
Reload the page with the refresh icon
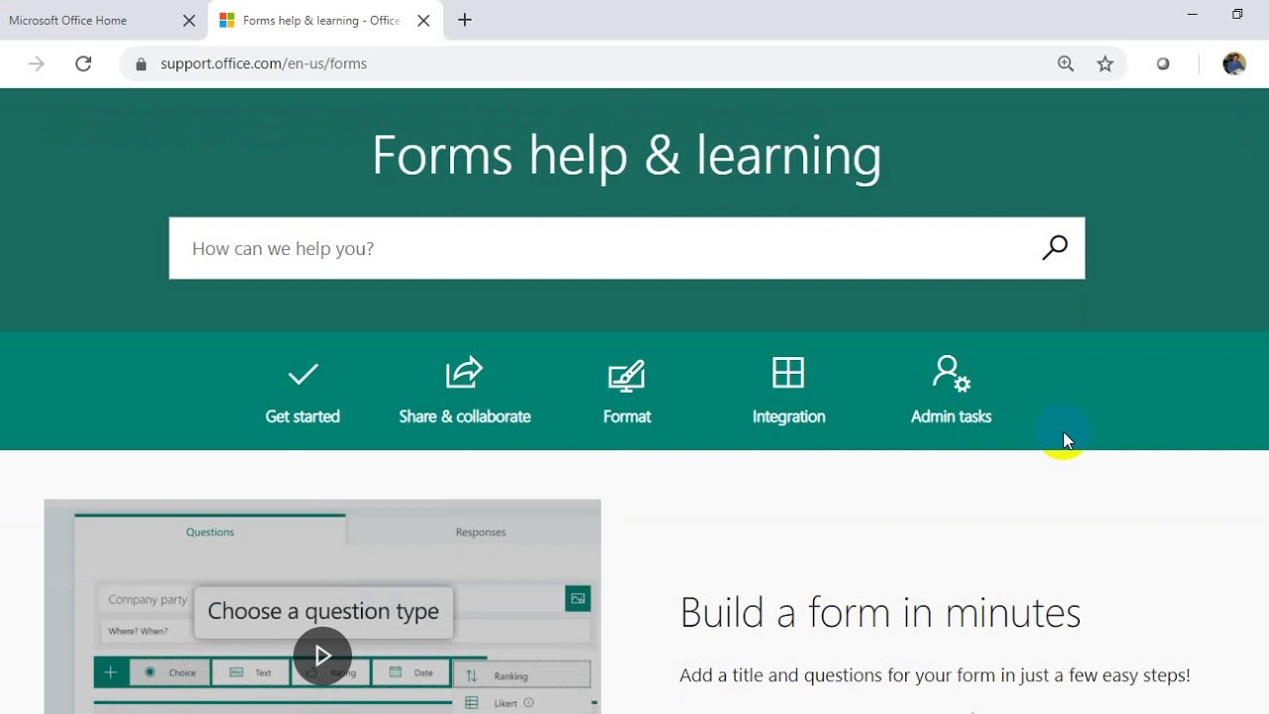83,63
